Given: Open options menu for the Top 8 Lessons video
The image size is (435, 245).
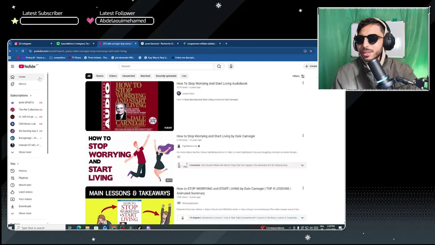Looking at the screenshot, I should point(303,188).
